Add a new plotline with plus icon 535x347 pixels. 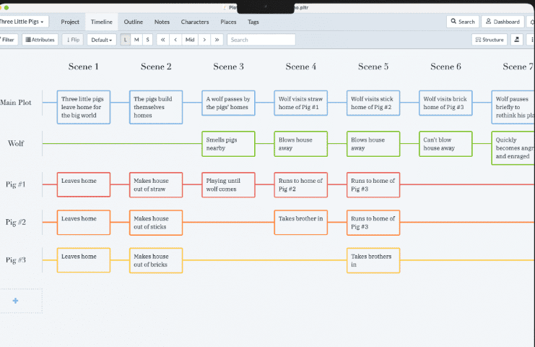16,300
